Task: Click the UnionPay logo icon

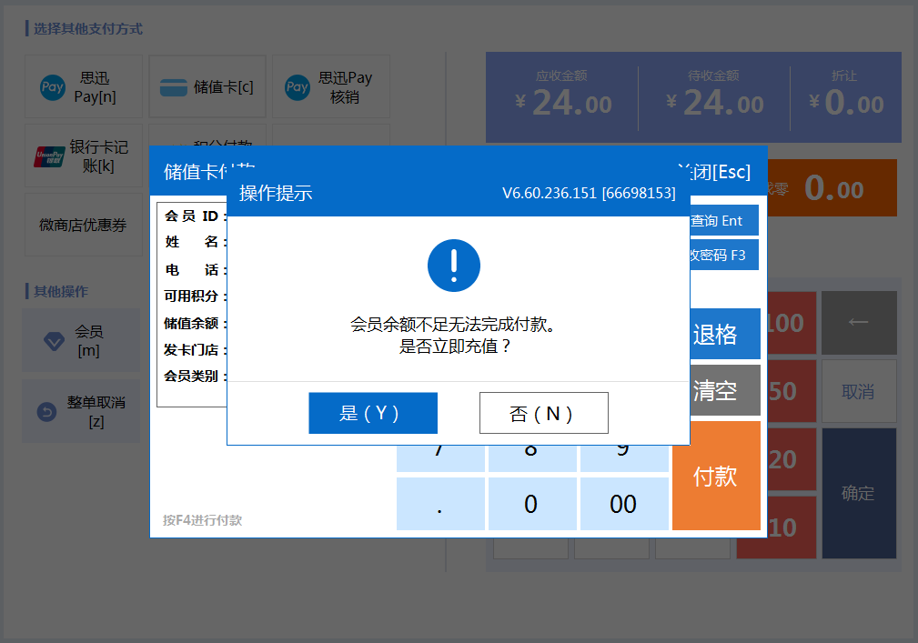Action: (49, 156)
